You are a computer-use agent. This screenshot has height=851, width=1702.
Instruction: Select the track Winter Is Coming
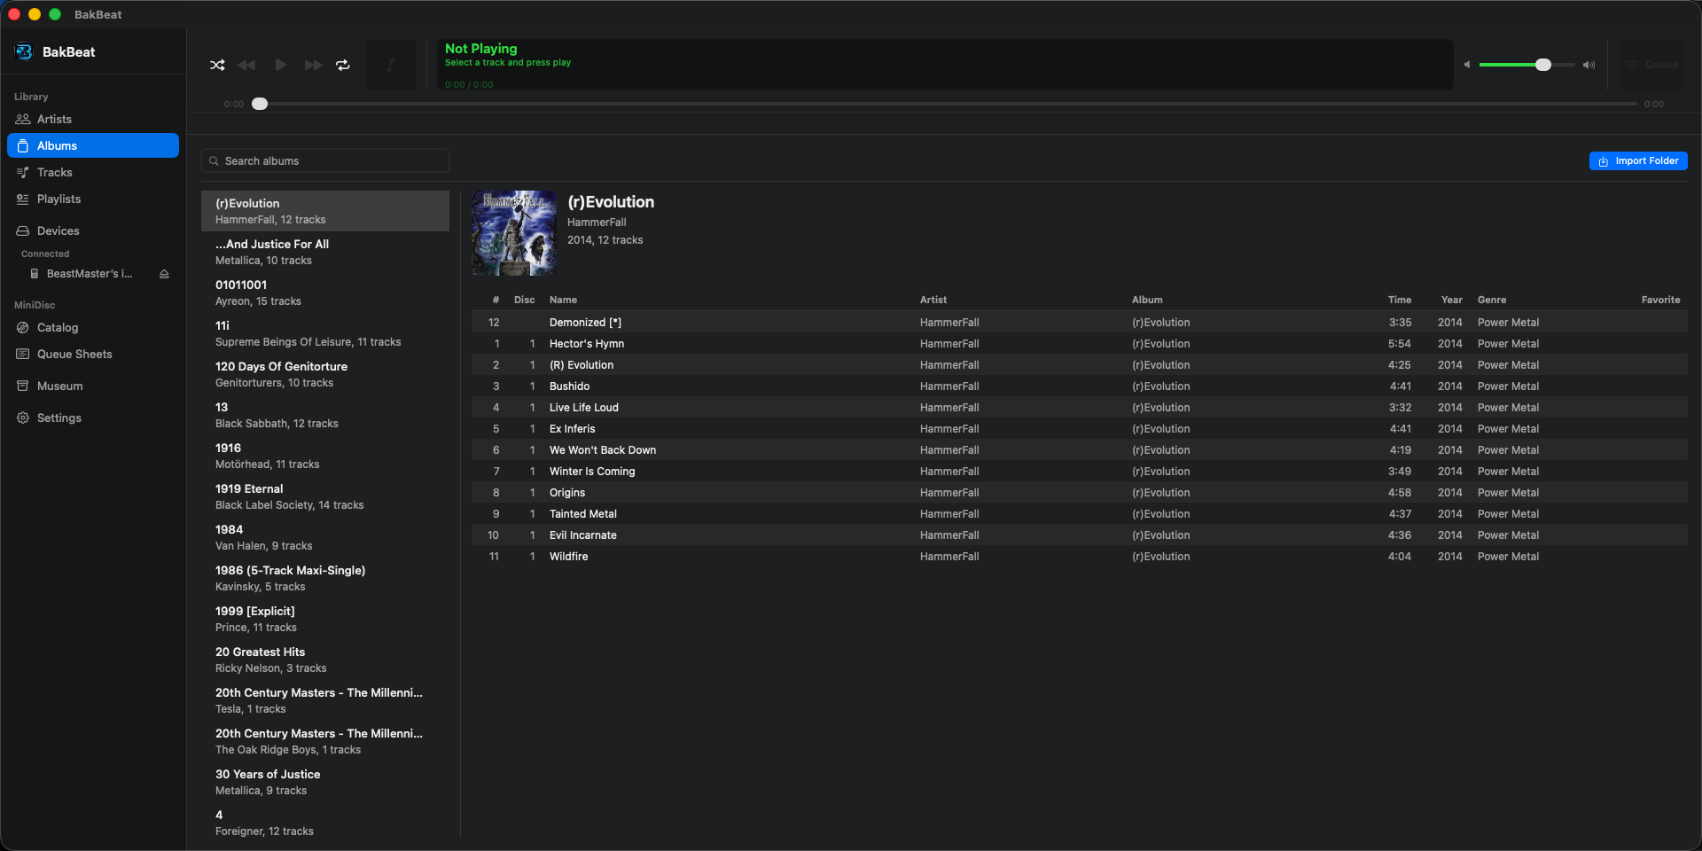coord(1080,472)
